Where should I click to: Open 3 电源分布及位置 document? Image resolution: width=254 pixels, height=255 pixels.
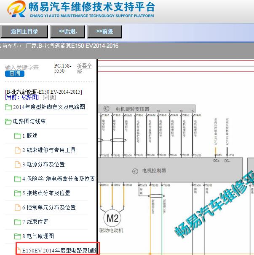point(43,164)
